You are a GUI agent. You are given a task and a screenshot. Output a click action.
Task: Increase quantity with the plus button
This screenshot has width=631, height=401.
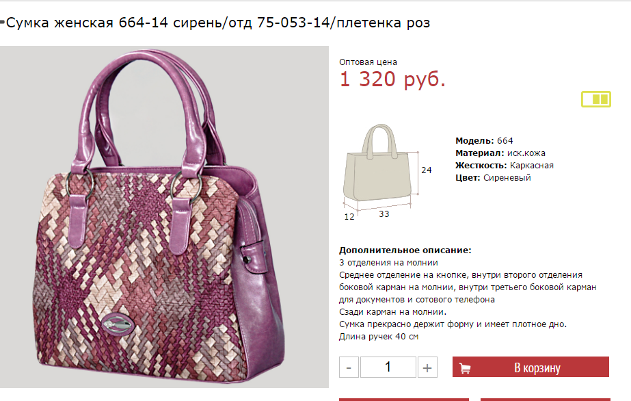point(427,367)
